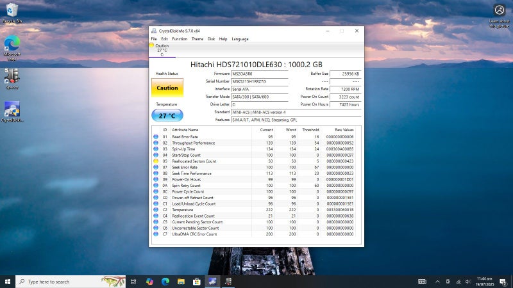Show hidden system tray icons
Screen dimensions: 513x288
(x=437, y=282)
